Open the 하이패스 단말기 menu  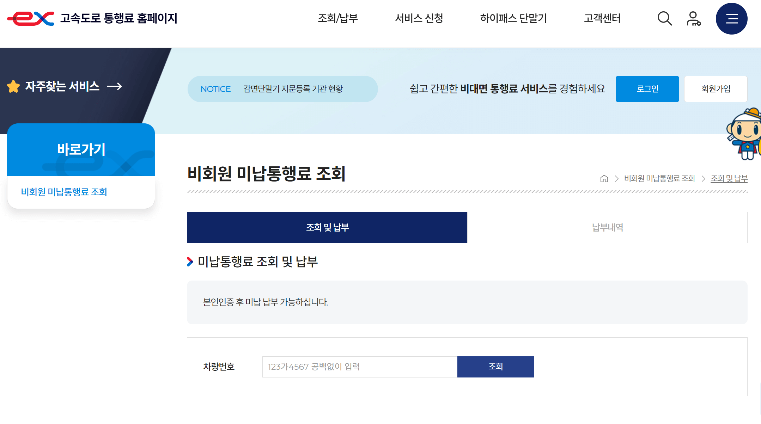tap(513, 18)
